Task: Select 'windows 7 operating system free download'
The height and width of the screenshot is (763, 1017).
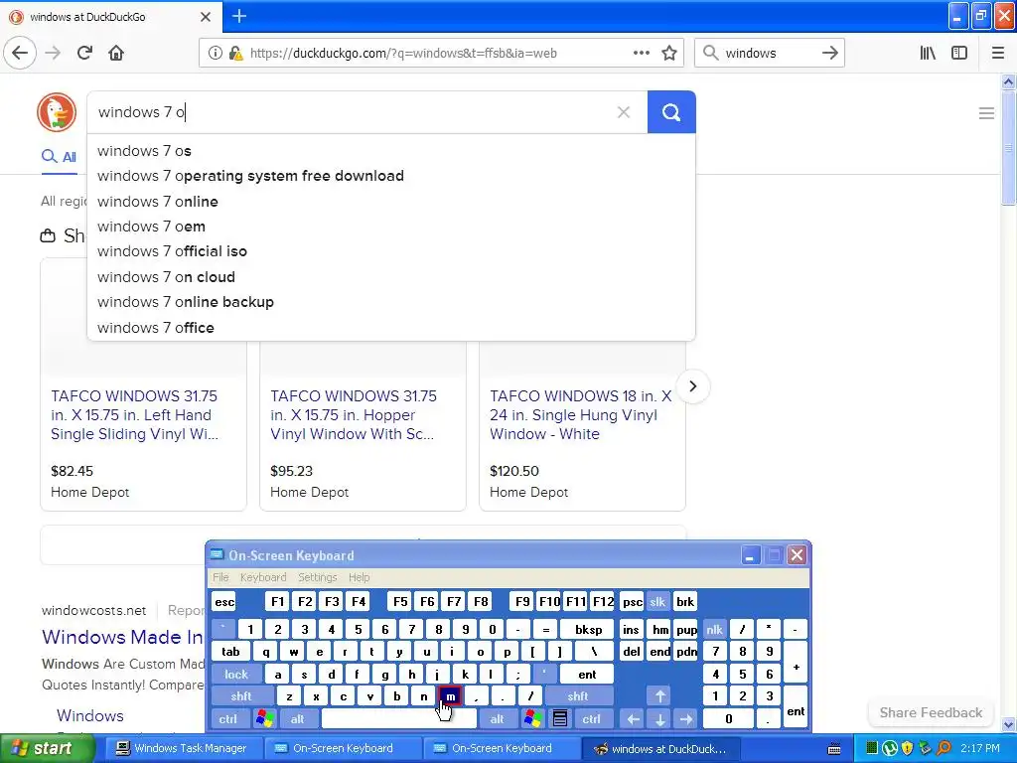Action: [x=391, y=176]
